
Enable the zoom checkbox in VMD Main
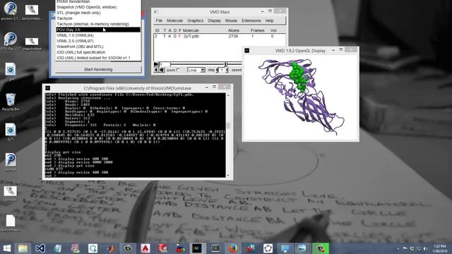click(178, 70)
